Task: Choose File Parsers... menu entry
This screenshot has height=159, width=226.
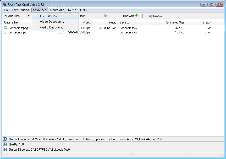Action: pos(55,16)
